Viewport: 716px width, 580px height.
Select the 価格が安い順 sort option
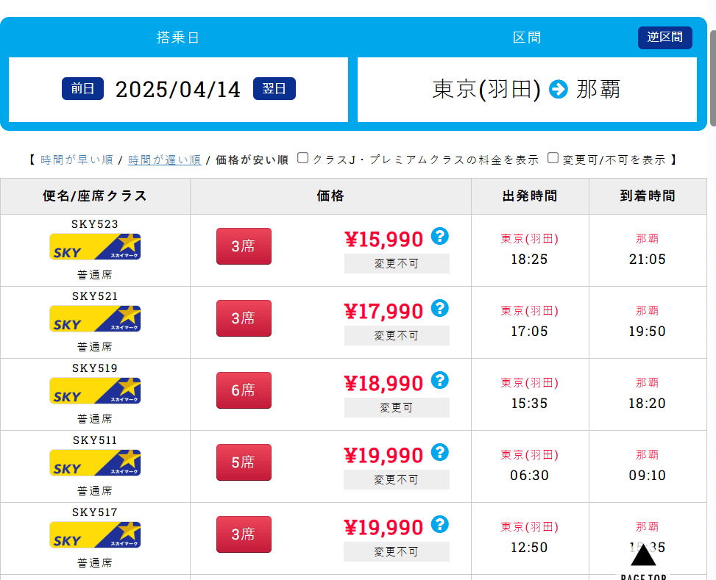tap(252, 160)
